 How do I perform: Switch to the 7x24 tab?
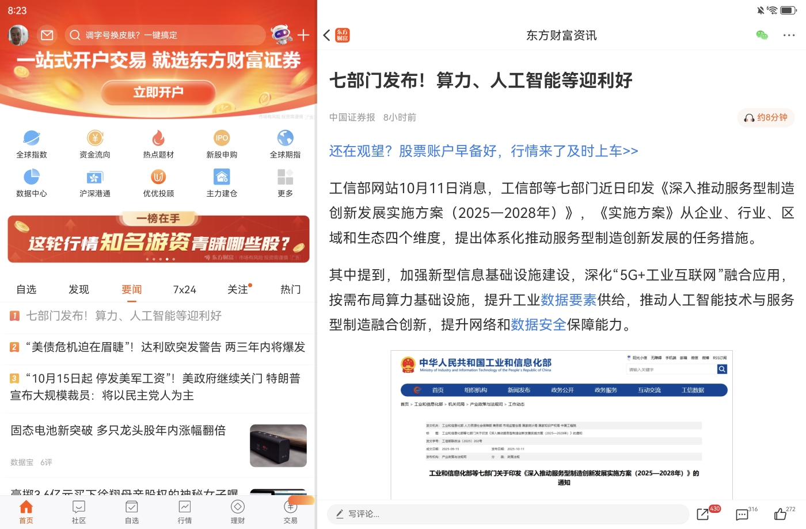(185, 289)
